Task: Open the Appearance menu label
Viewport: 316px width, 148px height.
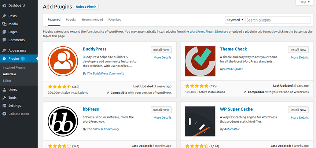Action: (17, 50)
